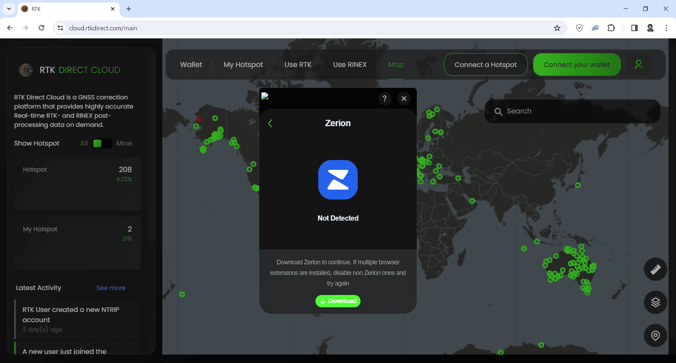676x363 pixels.
Task: Click the RTK Direct Cloud logo
Action: pos(26,70)
